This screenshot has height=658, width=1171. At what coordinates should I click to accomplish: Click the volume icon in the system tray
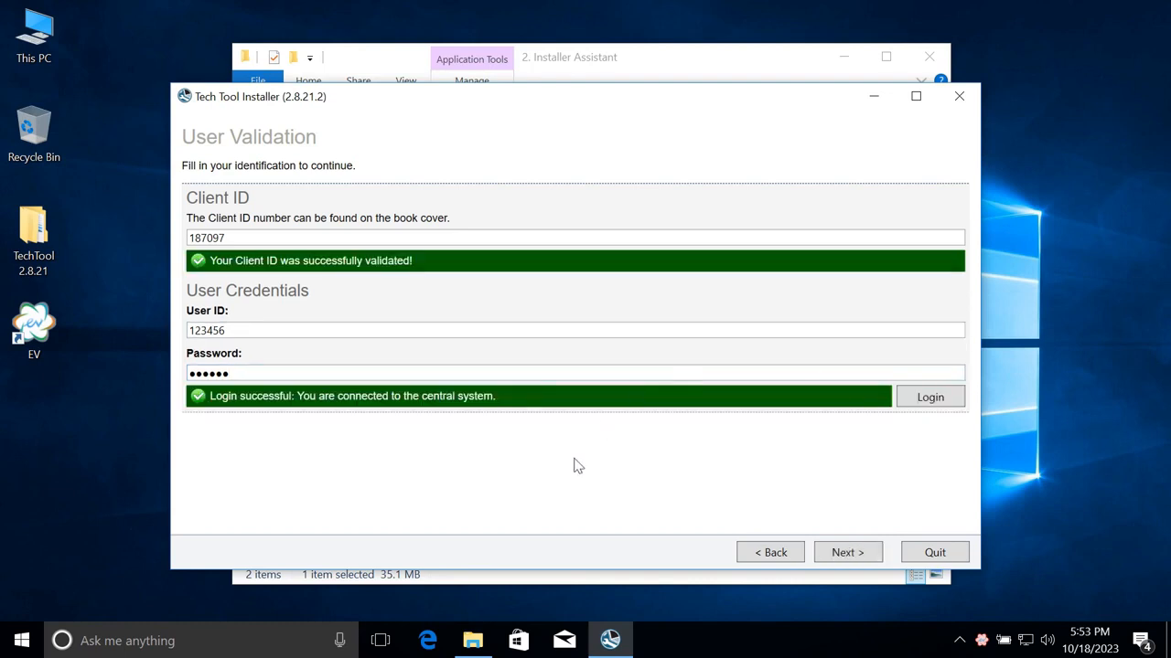pos(1047,640)
